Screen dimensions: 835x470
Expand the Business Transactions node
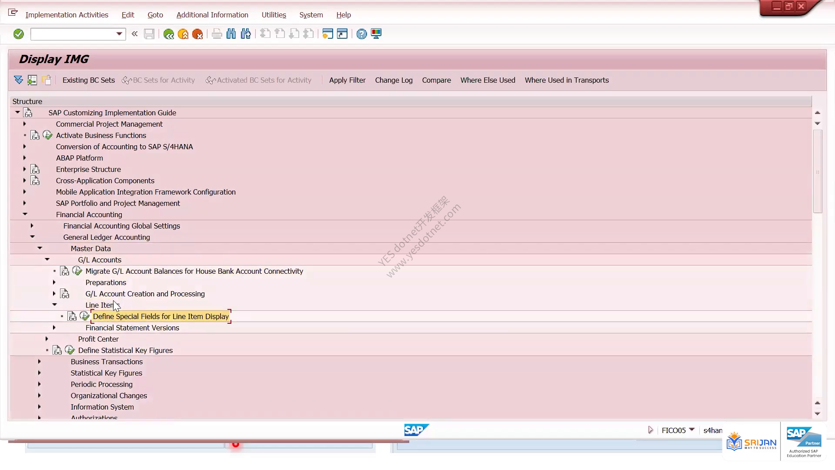tap(39, 362)
